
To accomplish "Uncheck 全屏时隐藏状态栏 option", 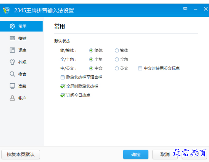I will (62, 86).
